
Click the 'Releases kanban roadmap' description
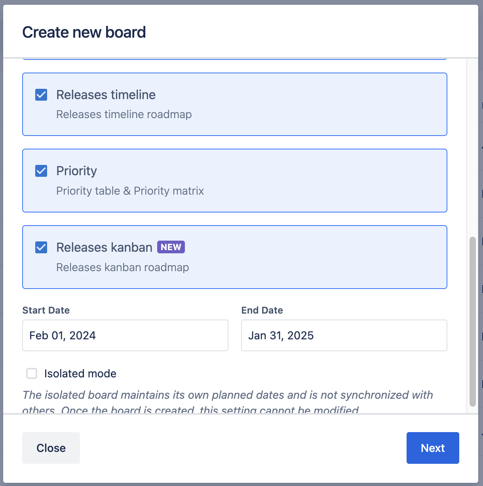[122, 267]
